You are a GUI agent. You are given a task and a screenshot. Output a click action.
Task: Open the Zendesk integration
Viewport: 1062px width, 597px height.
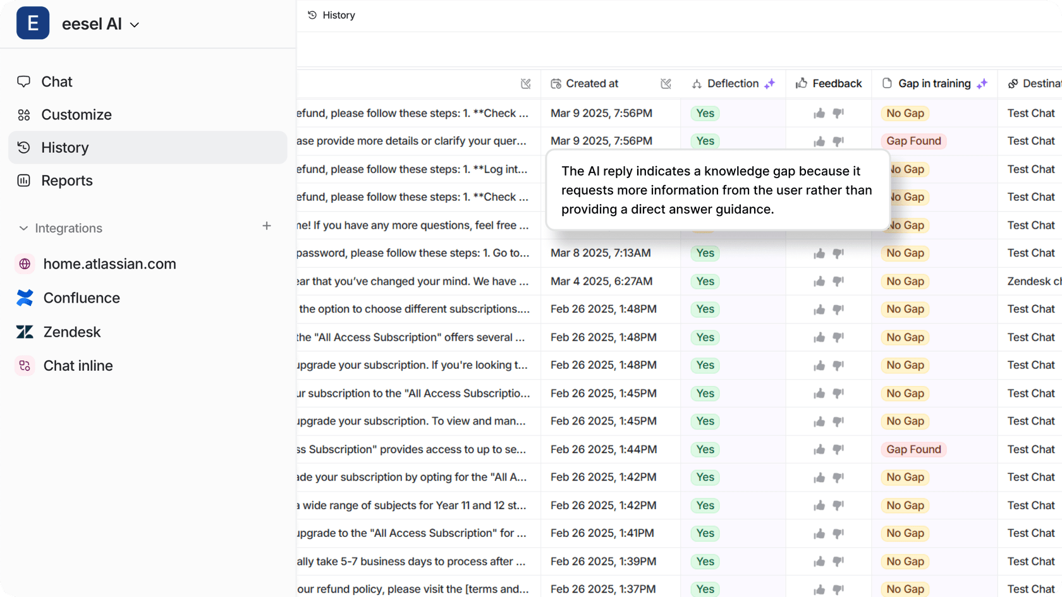tap(71, 332)
